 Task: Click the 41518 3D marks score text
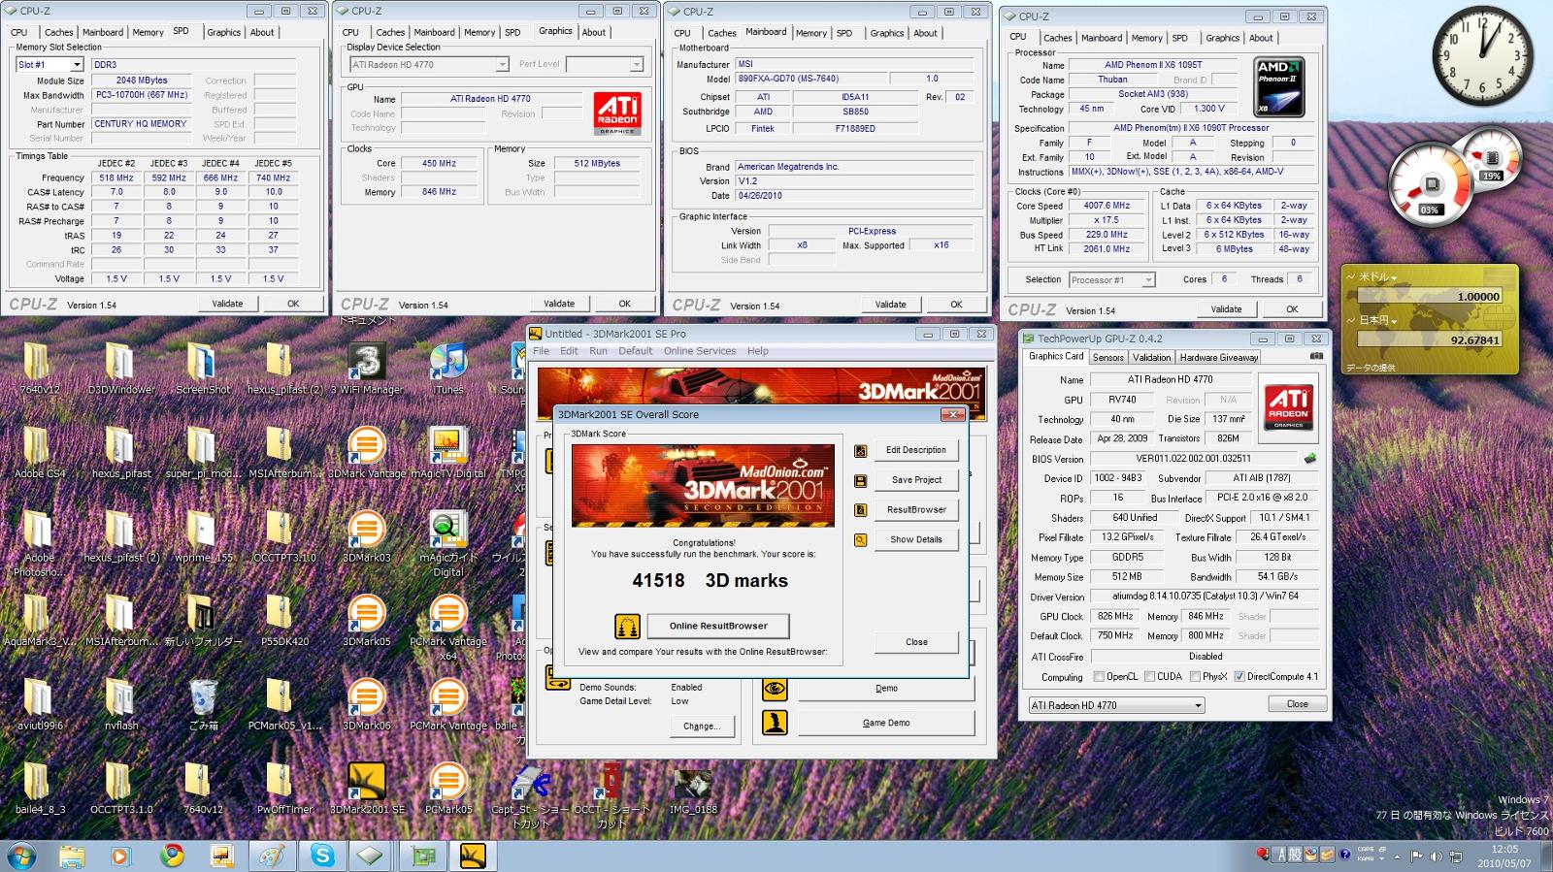click(710, 580)
